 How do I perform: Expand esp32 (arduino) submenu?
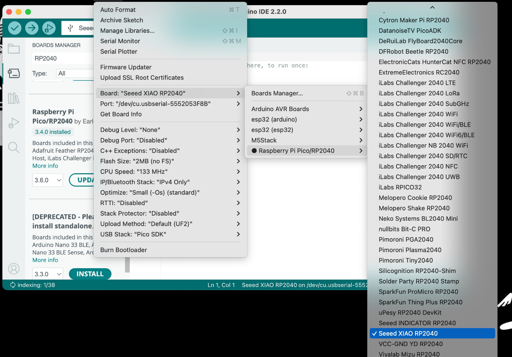(x=306, y=119)
